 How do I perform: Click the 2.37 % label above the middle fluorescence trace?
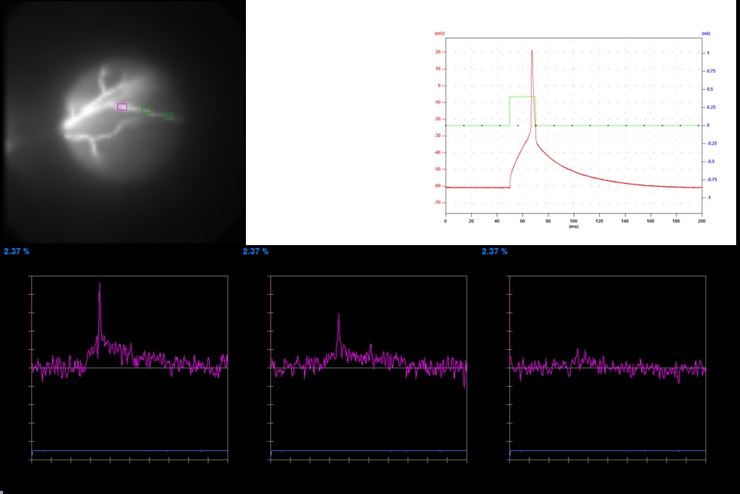coord(256,251)
